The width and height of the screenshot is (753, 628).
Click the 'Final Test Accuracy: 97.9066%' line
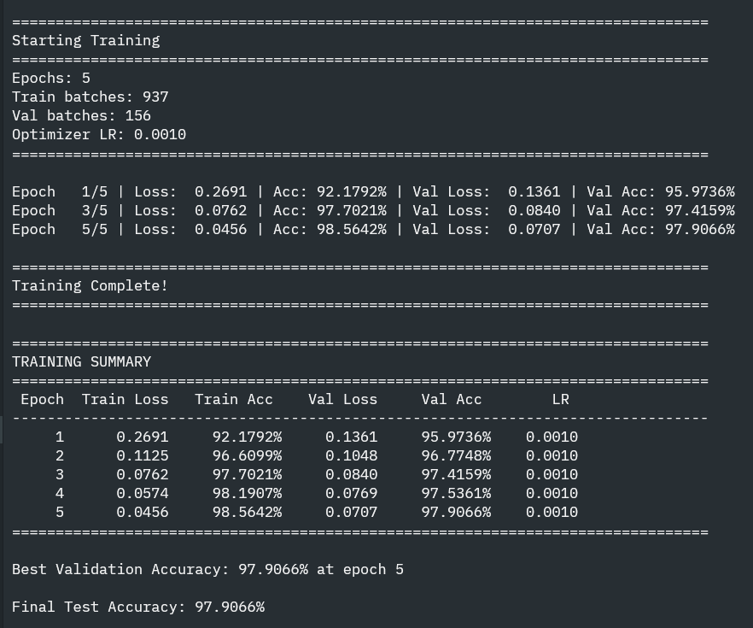tap(138, 607)
